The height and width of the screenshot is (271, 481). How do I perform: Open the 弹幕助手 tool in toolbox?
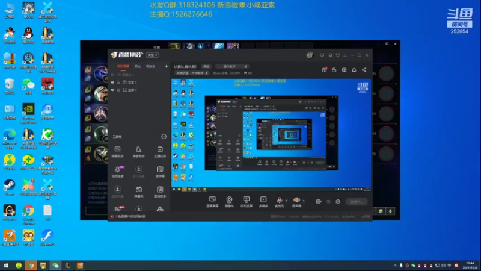point(117,152)
